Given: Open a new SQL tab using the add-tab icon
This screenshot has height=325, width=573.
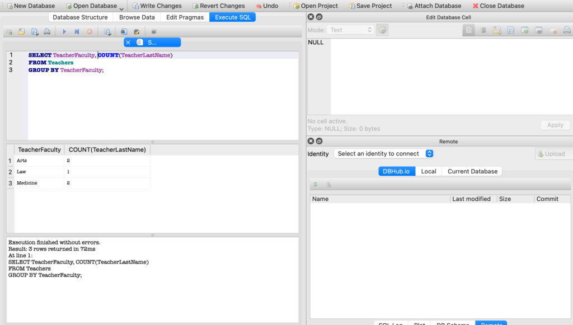Looking at the screenshot, I should click(x=10, y=32).
